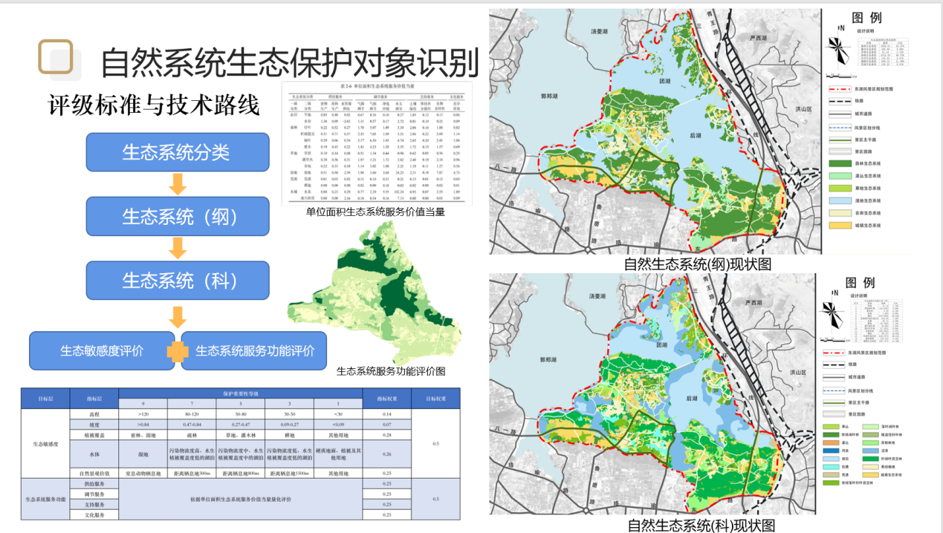Image resolution: width=943 pixels, height=533 pixels.
Task: Select the 生态系统（科）flowchart box
Action: point(177,280)
